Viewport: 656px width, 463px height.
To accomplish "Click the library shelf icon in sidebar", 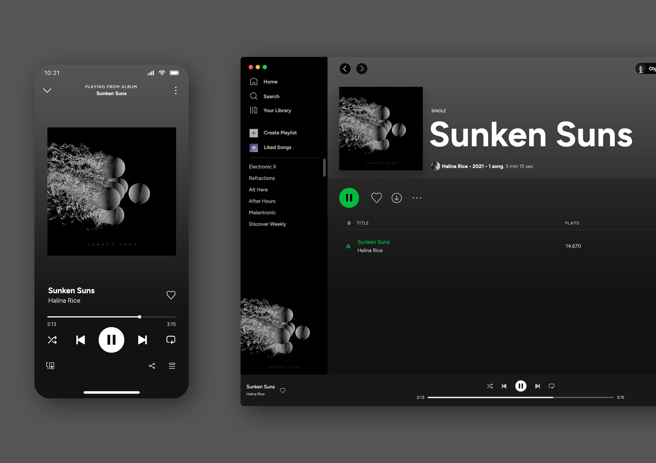I will (x=254, y=110).
